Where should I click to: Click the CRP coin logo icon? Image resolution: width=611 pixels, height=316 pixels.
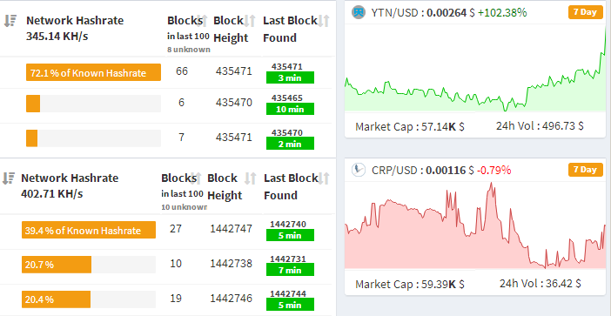pos(359,170)
